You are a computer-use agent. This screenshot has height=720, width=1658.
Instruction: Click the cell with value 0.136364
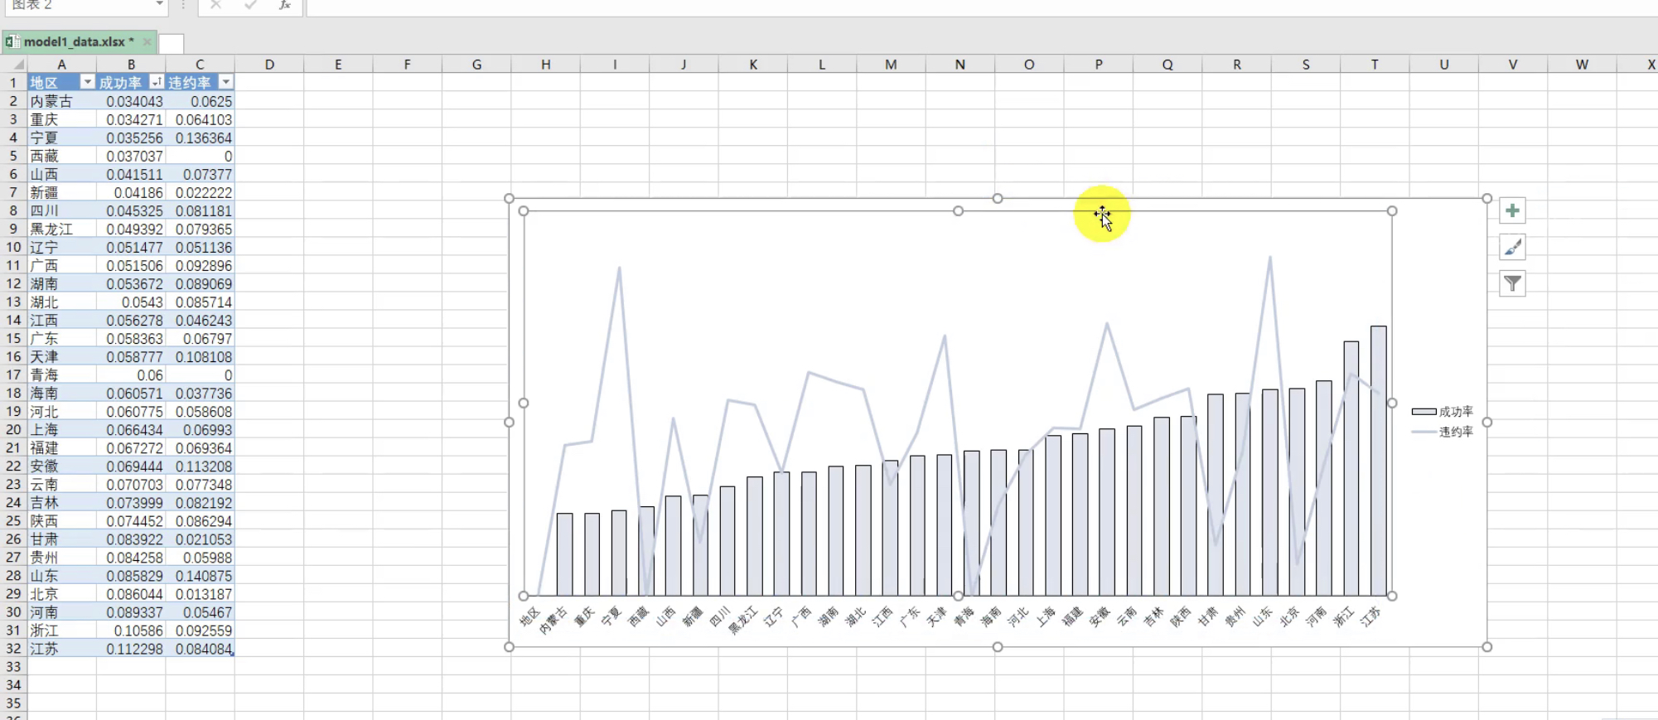(x=200, y=138)
